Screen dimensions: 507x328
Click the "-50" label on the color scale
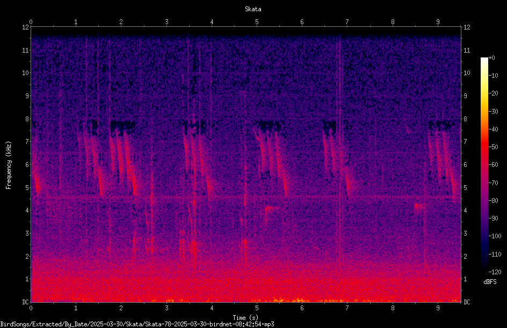(x=493, y=147)
